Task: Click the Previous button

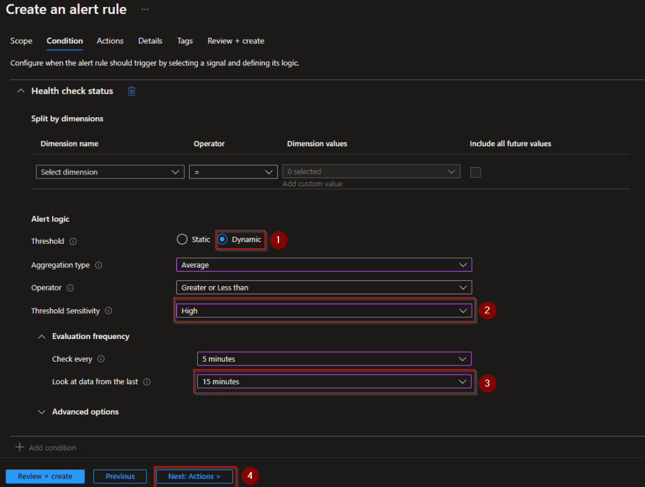Action: tap(120, 476)
